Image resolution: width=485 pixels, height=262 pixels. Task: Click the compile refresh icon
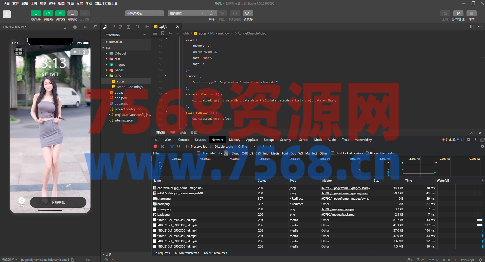point(211,13)
